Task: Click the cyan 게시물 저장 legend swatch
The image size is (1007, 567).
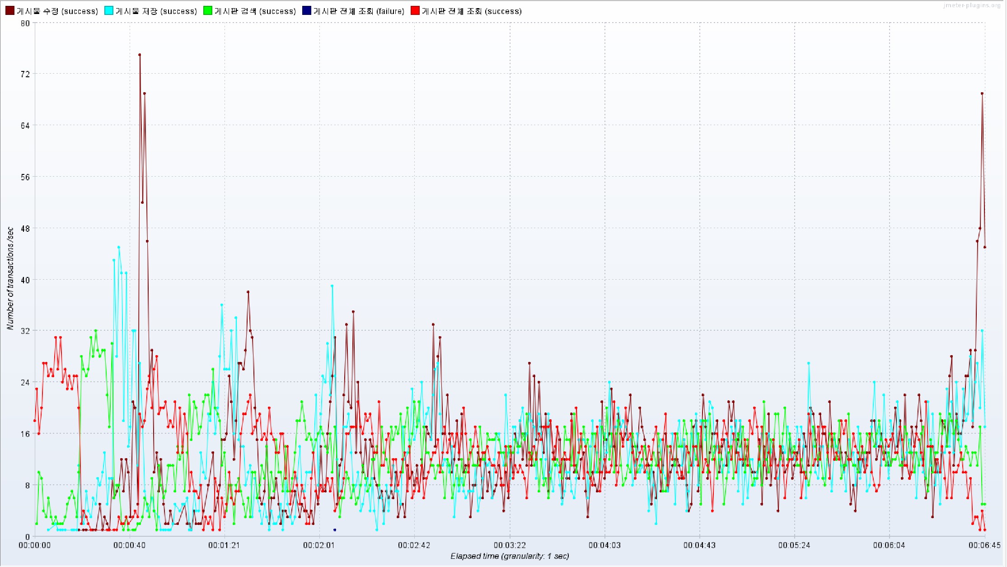Action: tap(108, 11)
